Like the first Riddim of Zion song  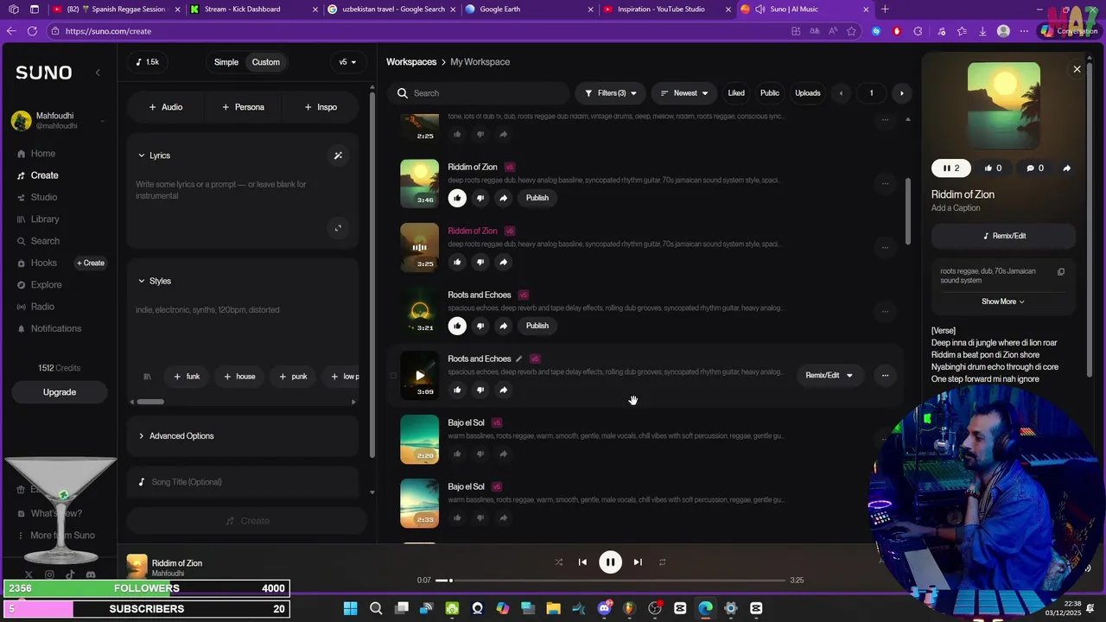click(457, 198)
